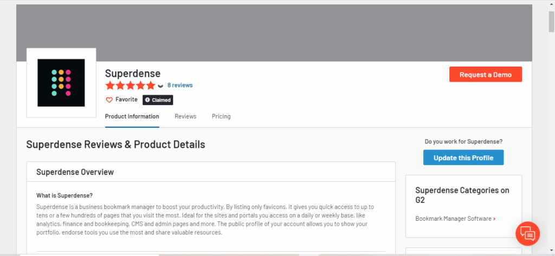Click the Claimed badge
The image size is (555, 256).
pyautogui.click(x=158, y=100)
